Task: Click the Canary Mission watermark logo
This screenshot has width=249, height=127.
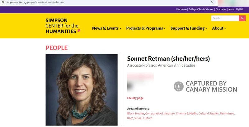Action: 179,87
